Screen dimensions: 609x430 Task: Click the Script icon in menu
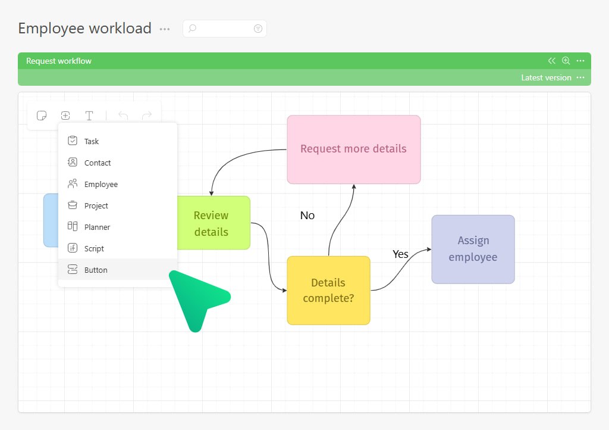[x=73, y=248]
